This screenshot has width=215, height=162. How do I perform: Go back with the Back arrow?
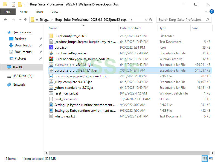[x=5, y=20]
